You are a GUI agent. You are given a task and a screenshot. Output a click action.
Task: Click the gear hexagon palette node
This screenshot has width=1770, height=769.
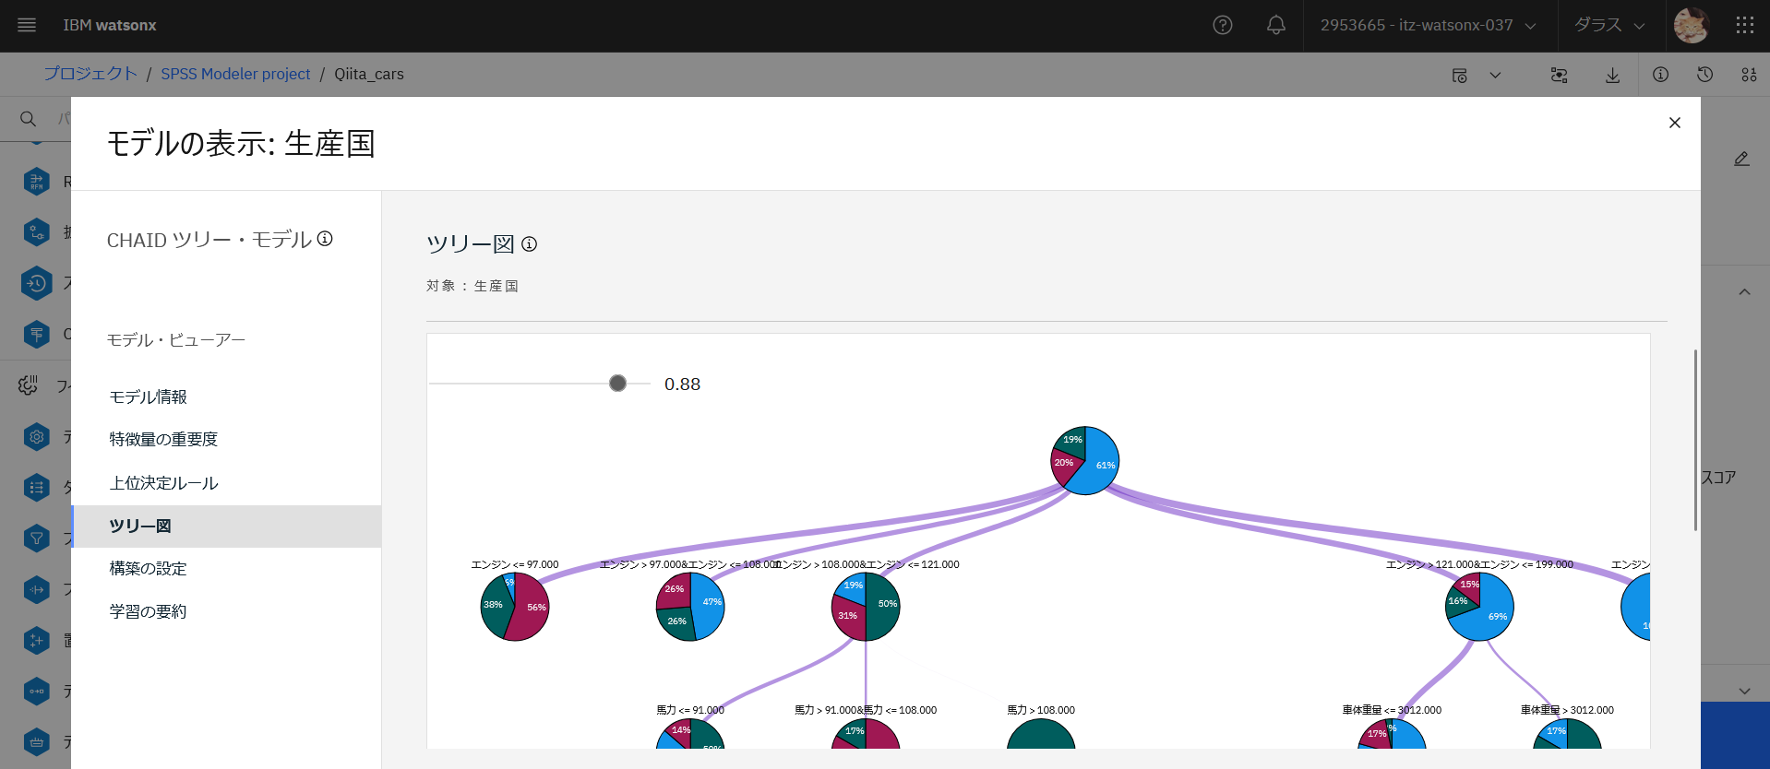pos(37,437)
